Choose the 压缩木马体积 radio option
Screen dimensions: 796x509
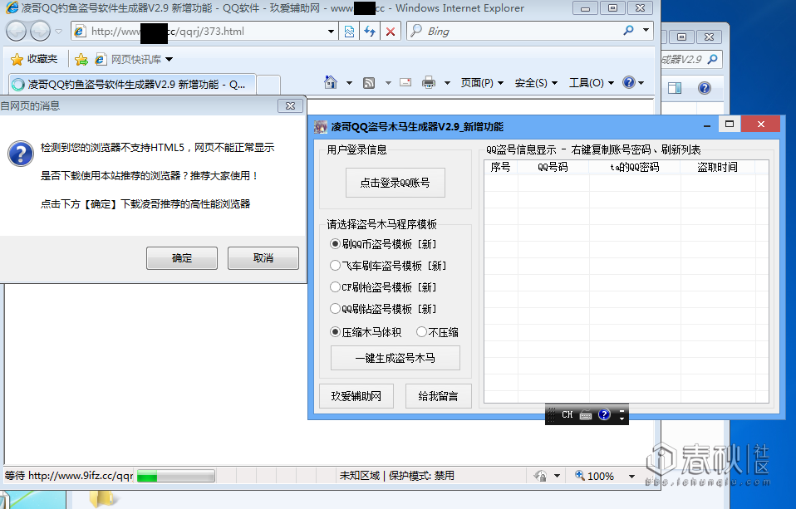pyautogui.click(x=335, y=332)
